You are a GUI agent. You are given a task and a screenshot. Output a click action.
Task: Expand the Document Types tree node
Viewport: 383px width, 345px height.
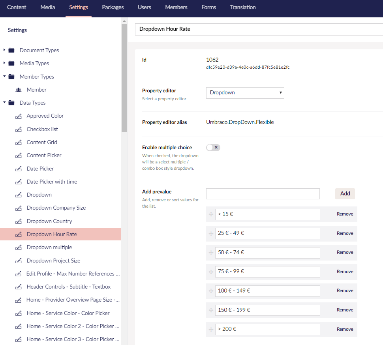4,50
